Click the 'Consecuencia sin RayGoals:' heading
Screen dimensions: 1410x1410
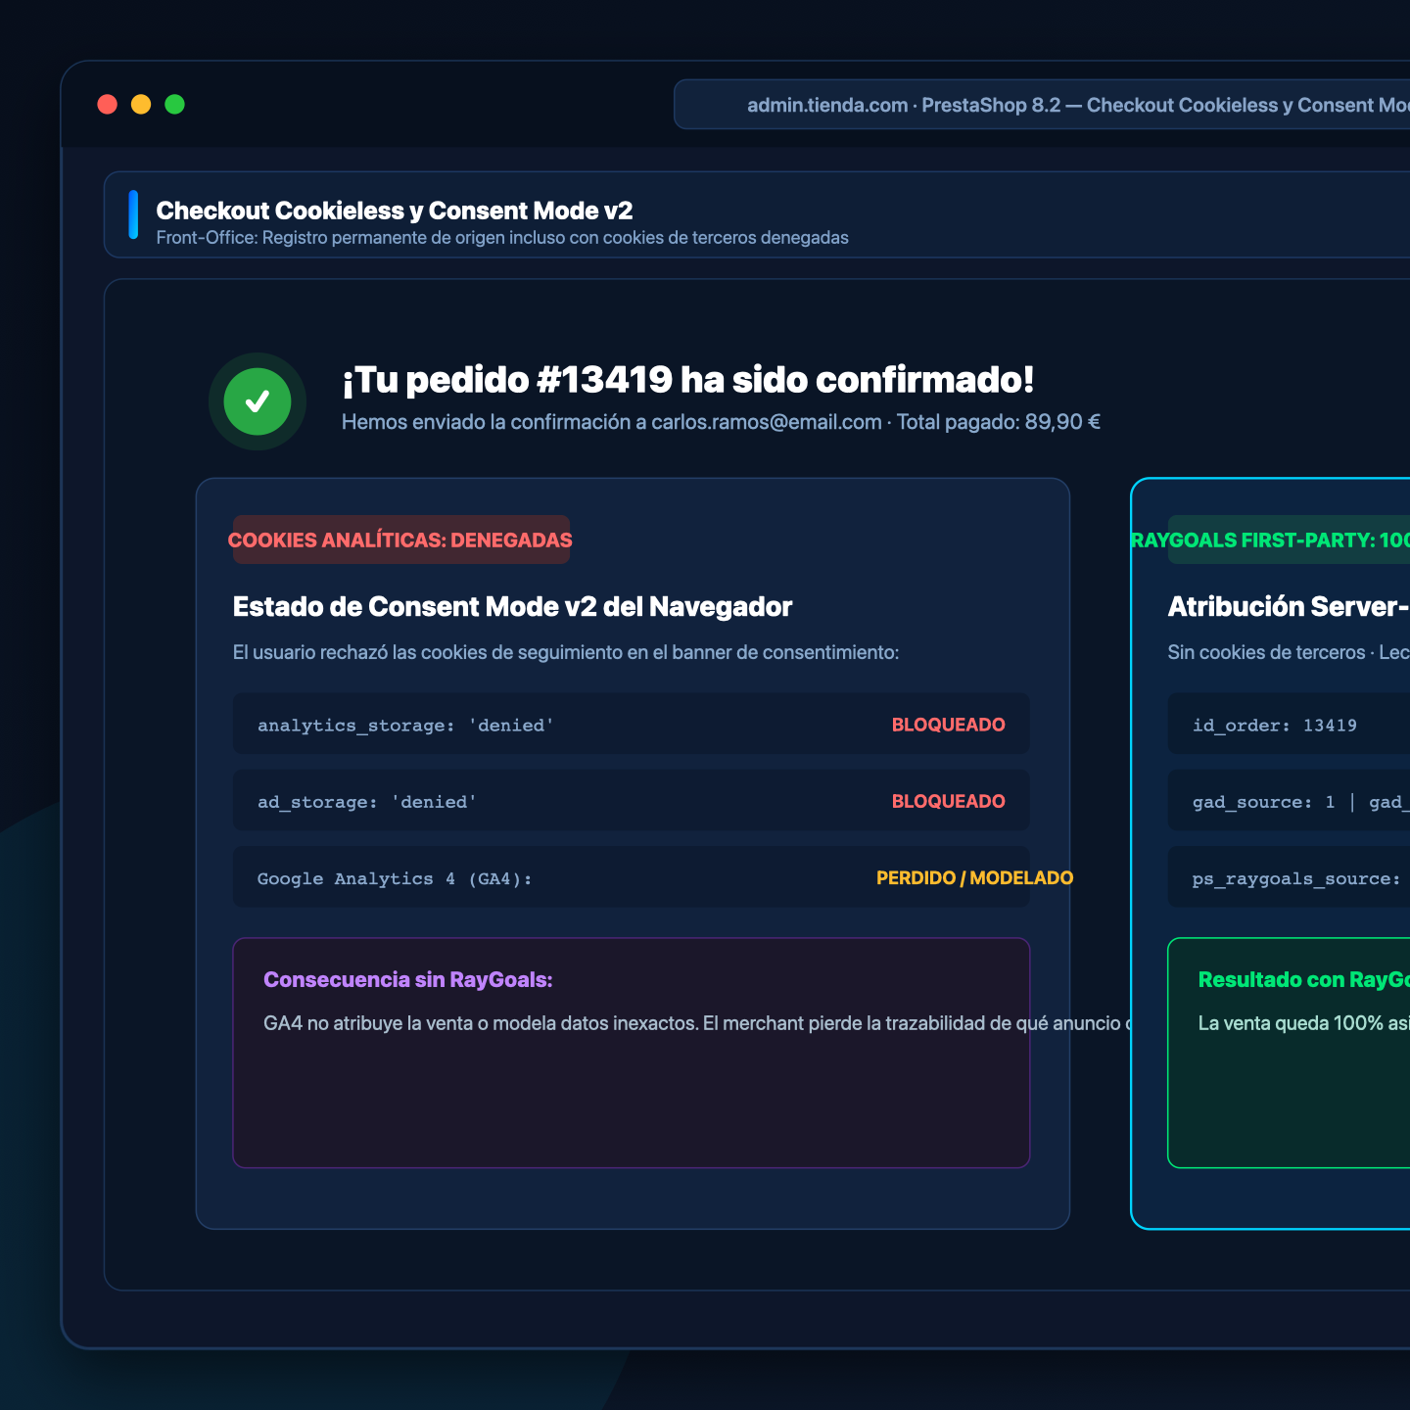[x=408, y=979]
